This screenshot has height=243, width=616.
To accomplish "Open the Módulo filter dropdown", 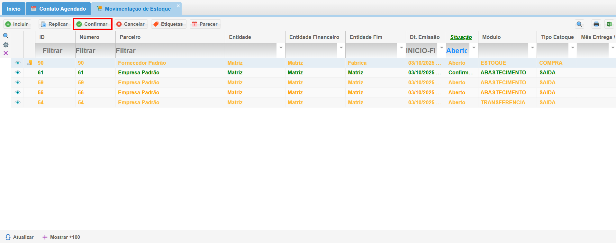I will [532, 48].
